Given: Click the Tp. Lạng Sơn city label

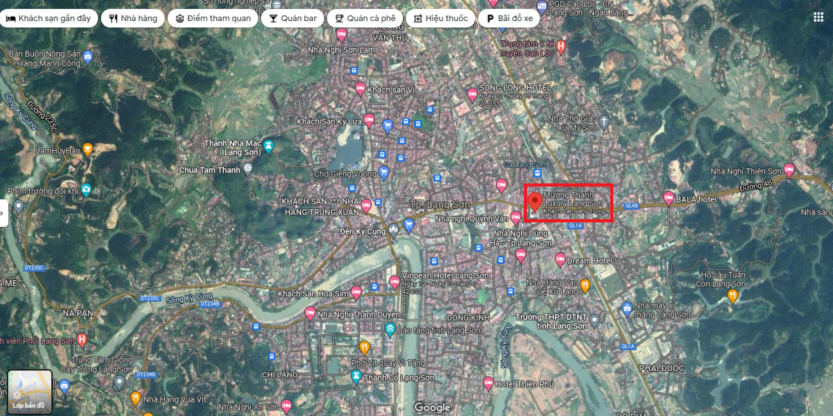Looking at the screenshot, I should click(x=439, y=204).
